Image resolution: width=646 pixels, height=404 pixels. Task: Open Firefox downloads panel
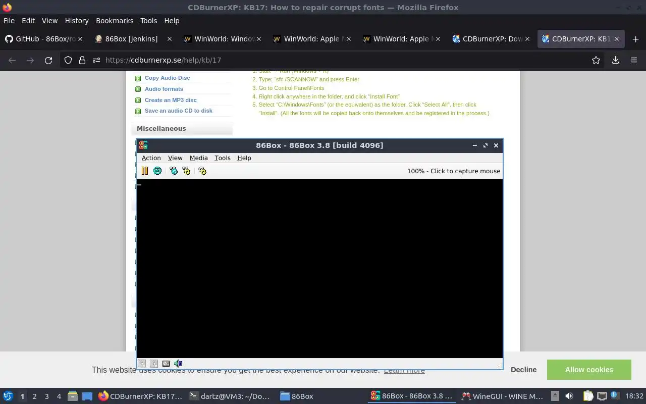(x=615, y=60)
